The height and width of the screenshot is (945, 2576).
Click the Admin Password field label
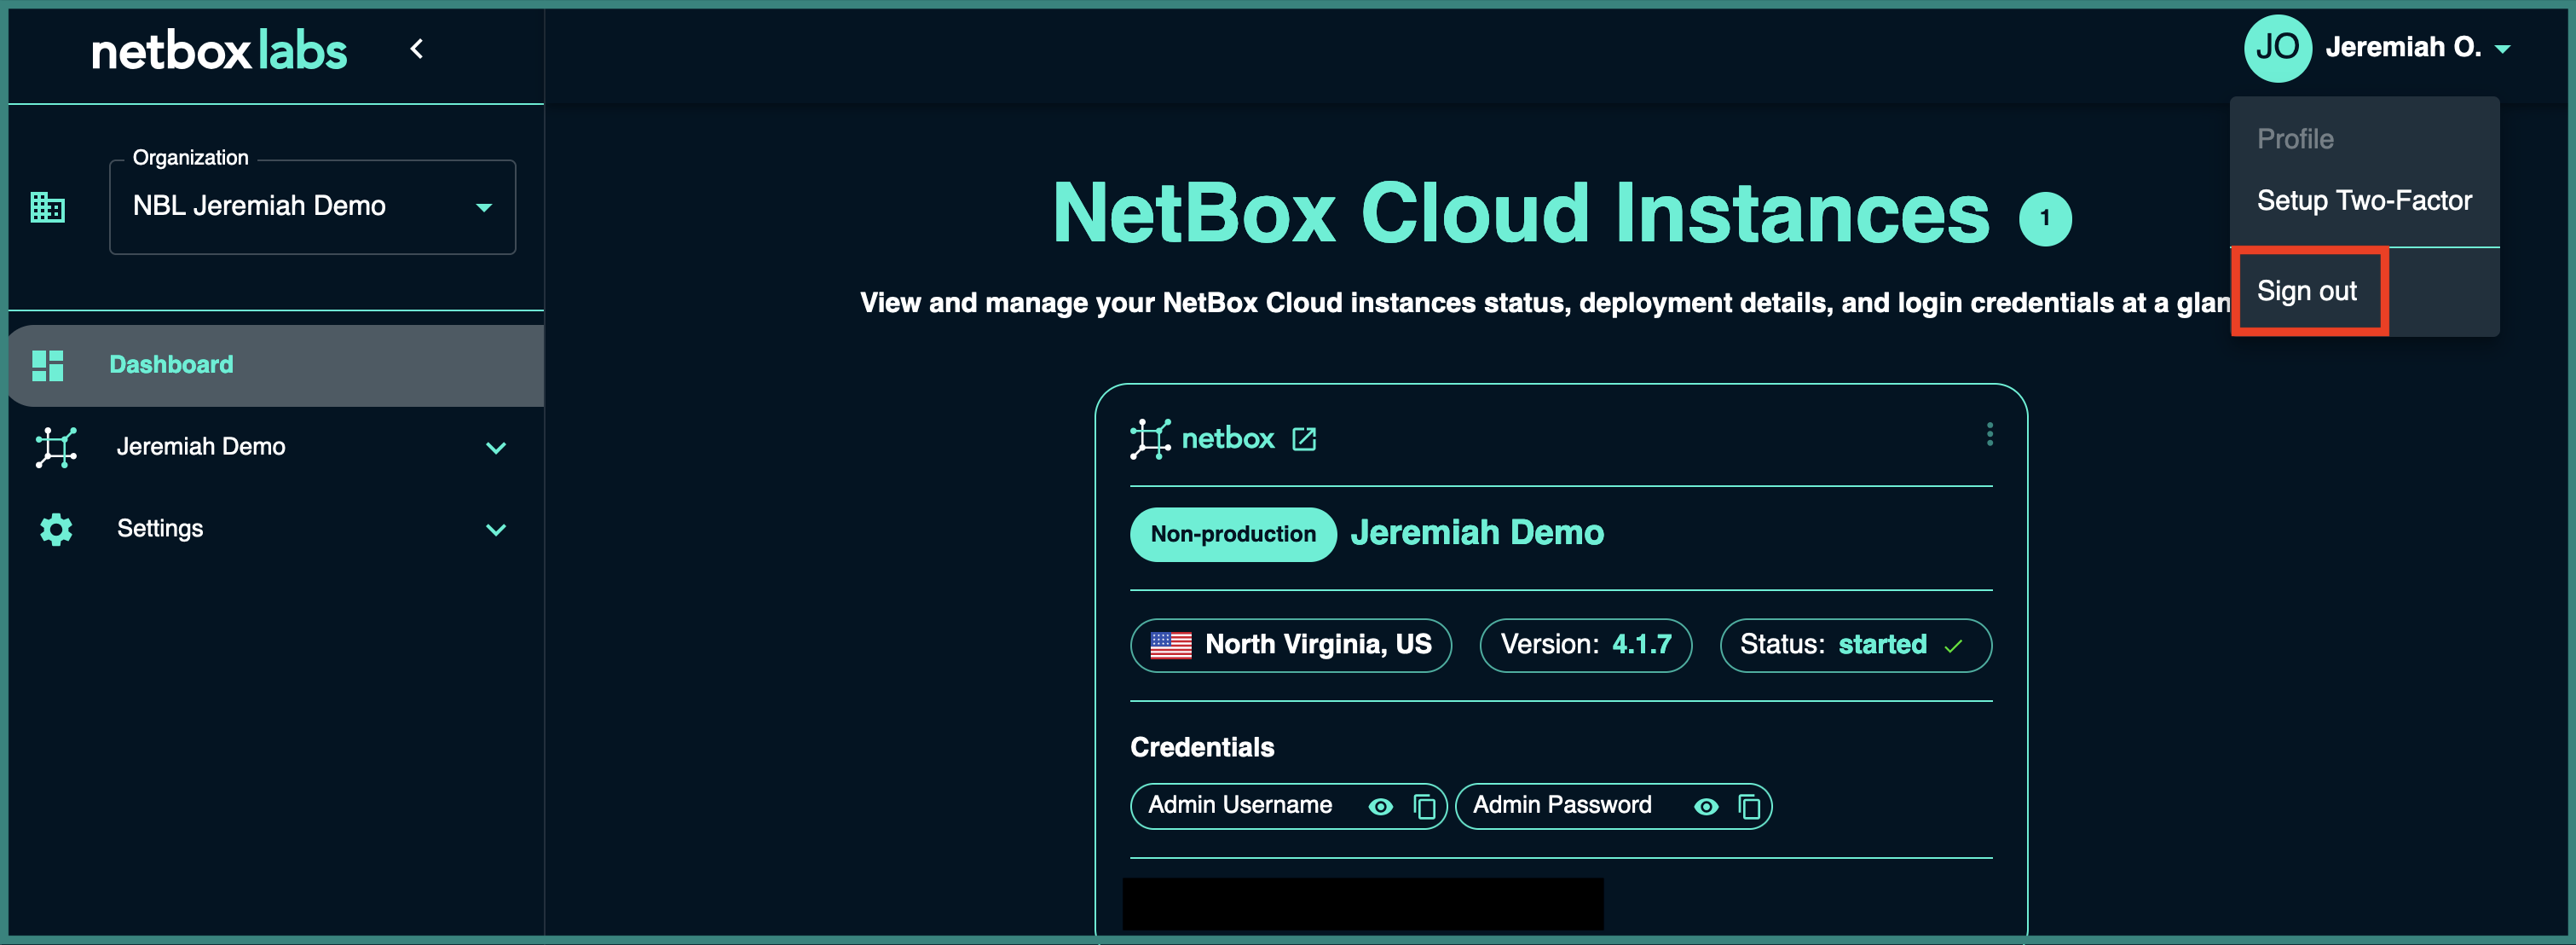tap(1561, 805)
